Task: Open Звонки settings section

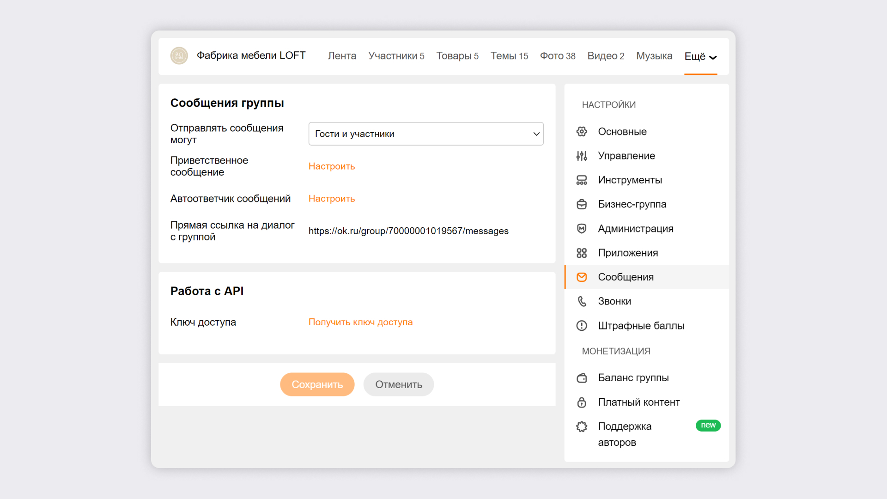Action: pos(614,301)
